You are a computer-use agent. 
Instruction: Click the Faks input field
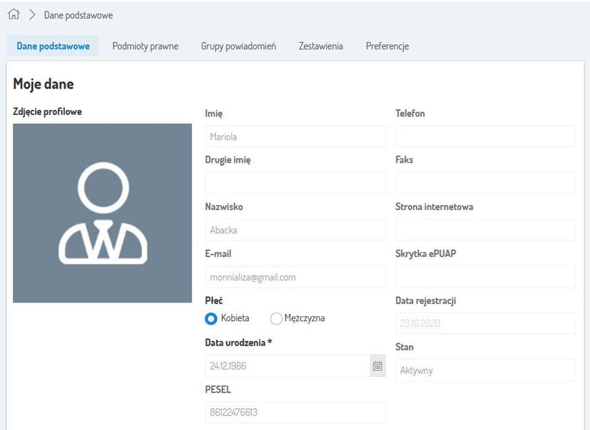pos(485,183)
